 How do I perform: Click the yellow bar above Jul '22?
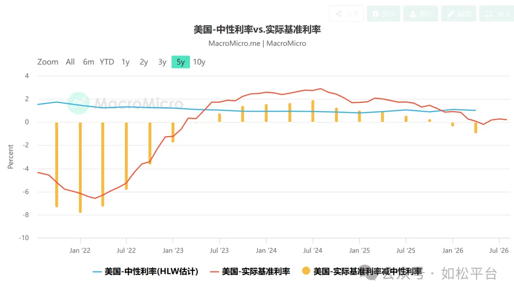[126, 156]
